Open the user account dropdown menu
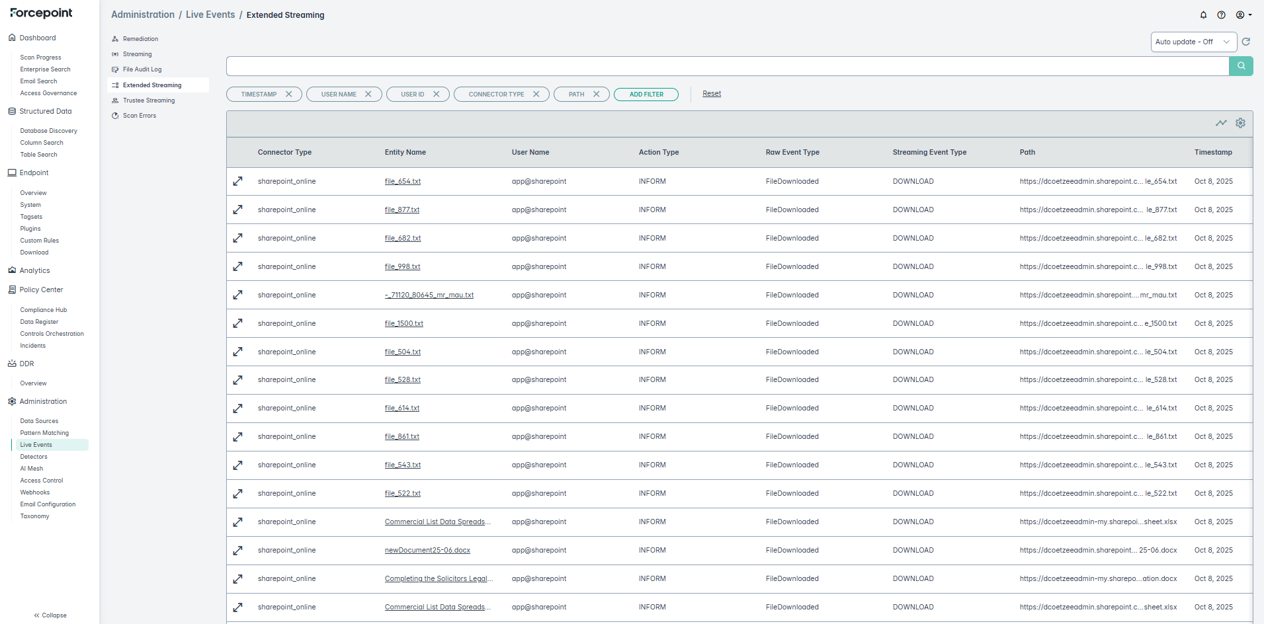 pyautogui.click(x=1243, y=15)
